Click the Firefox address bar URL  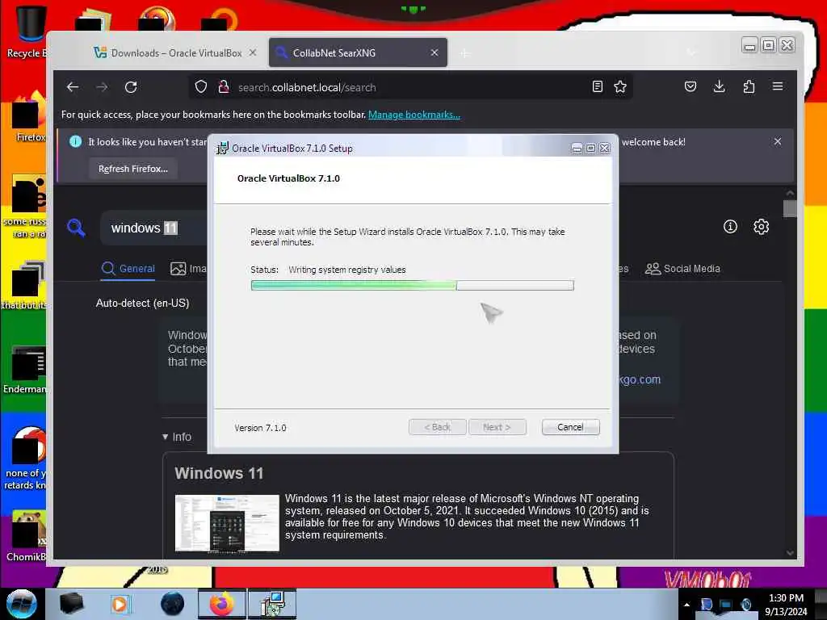pos(307,87)
